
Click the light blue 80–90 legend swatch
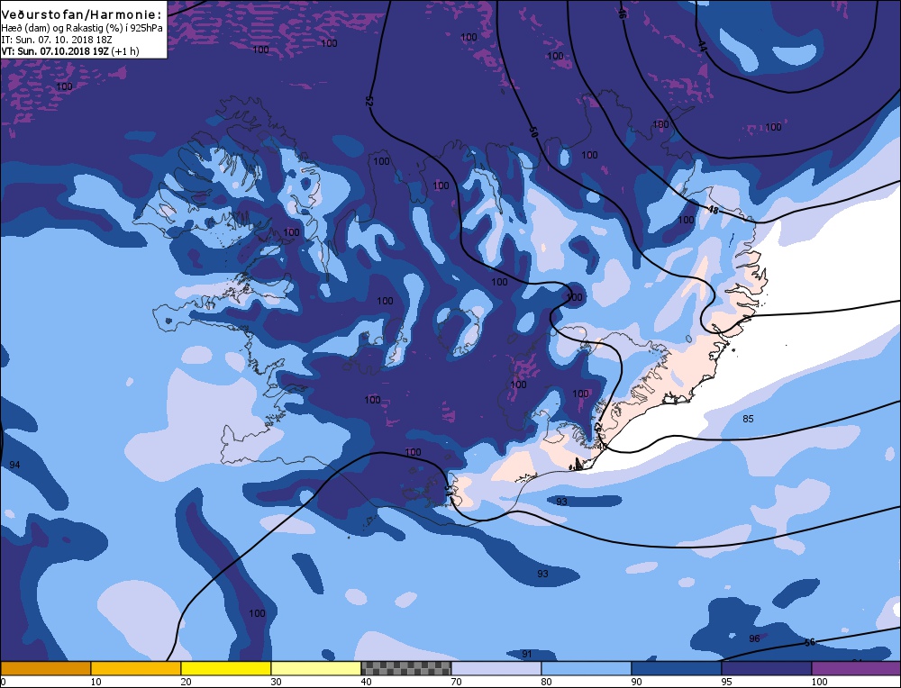click(587, 668)
